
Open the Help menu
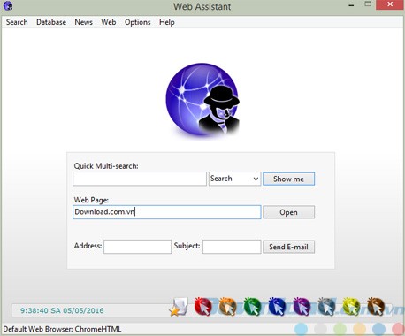(x=167, y=22)
